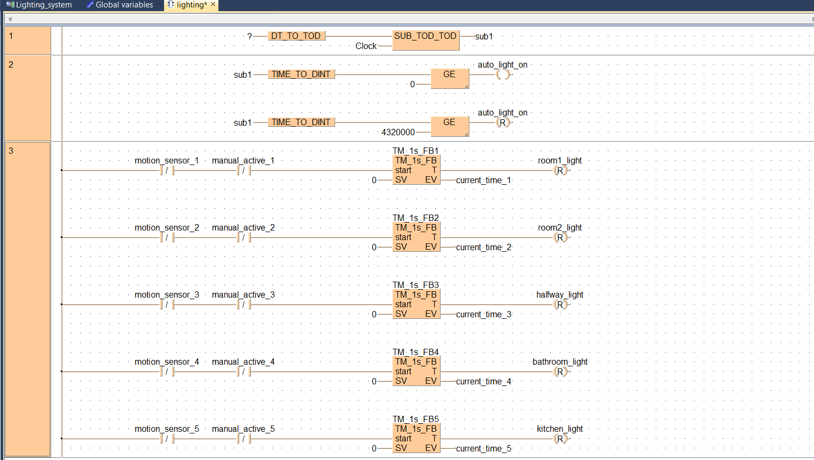Click the halfway_light variable label
The image size is (814, 460).
click(560, 295)
